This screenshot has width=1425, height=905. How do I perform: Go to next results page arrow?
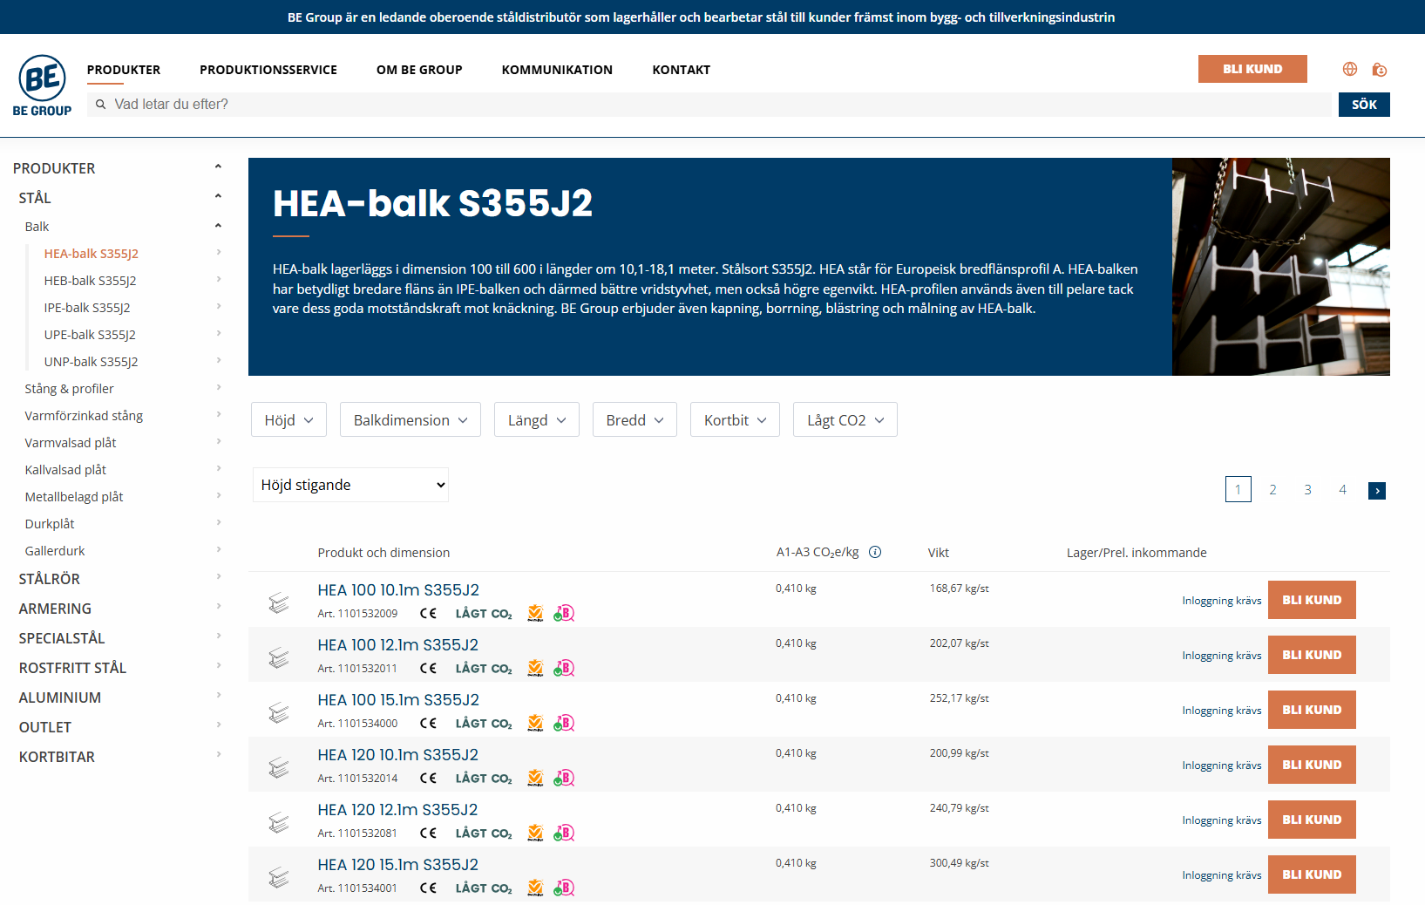coord(1376,491)
